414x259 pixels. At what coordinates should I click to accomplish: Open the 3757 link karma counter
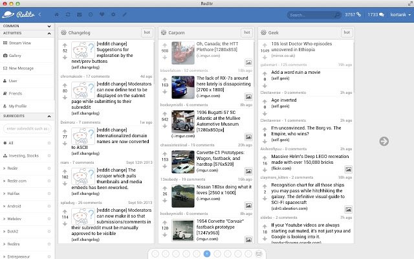point(353,14)
